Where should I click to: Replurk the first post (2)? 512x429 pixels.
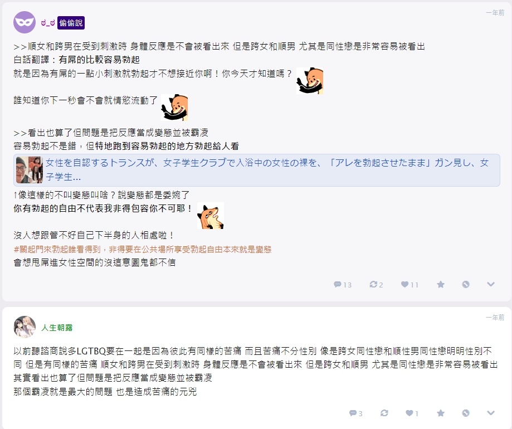click(376, 285)
